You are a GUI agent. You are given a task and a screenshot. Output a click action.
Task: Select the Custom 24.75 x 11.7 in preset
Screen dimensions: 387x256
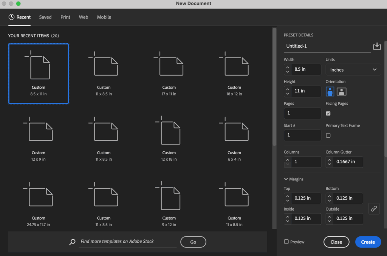(x=39, y=205)
